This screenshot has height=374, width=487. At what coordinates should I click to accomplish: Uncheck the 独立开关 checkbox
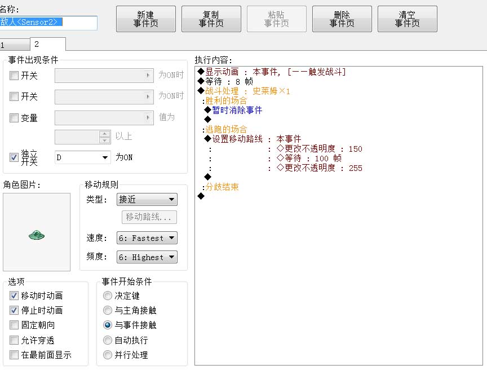click(14, 157)
